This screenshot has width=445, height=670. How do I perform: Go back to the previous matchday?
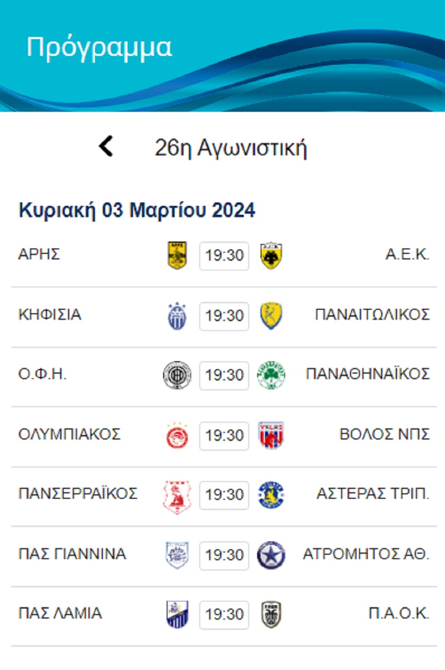pyautogui.click(x=106, y=146)
